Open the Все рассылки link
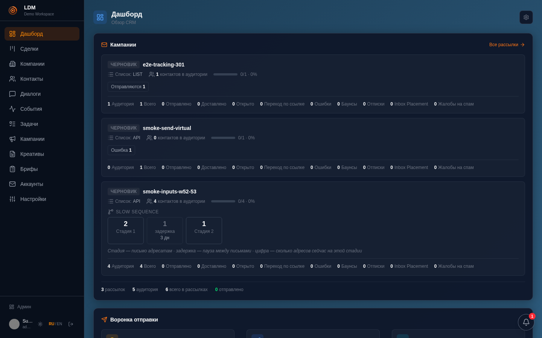This screenshot has height=338, width=542. click(507, 45)
